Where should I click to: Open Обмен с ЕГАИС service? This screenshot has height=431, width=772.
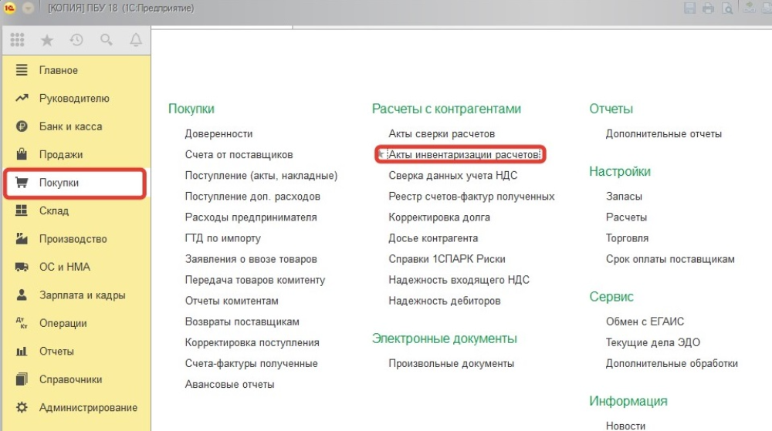point(645,322)
